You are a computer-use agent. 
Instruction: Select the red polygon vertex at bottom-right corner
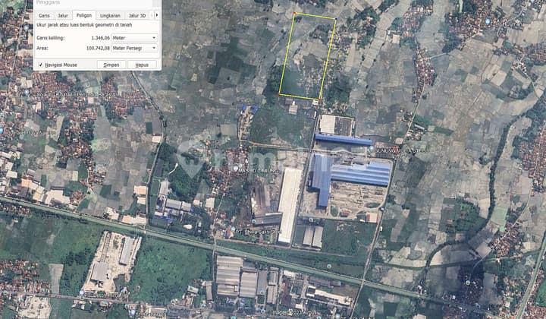pos(319,99)
